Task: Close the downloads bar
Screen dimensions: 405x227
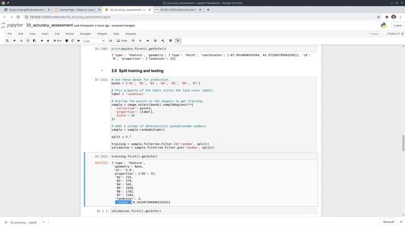Action: pyautogui.click(x=401, y=222)
